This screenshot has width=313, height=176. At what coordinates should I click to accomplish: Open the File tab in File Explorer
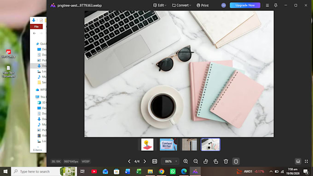36,27
